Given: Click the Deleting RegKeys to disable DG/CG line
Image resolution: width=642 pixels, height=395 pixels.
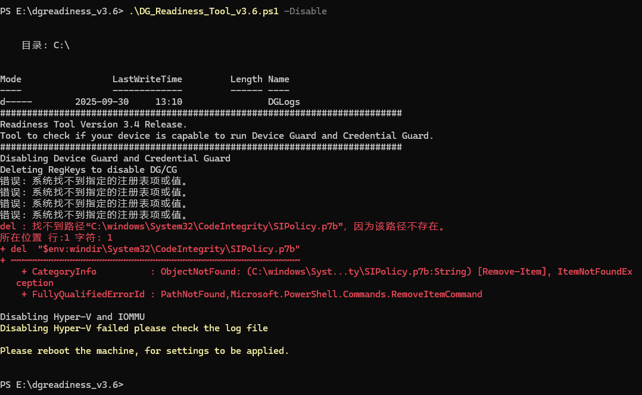Looking at the screenshot, I should point(88,170).
